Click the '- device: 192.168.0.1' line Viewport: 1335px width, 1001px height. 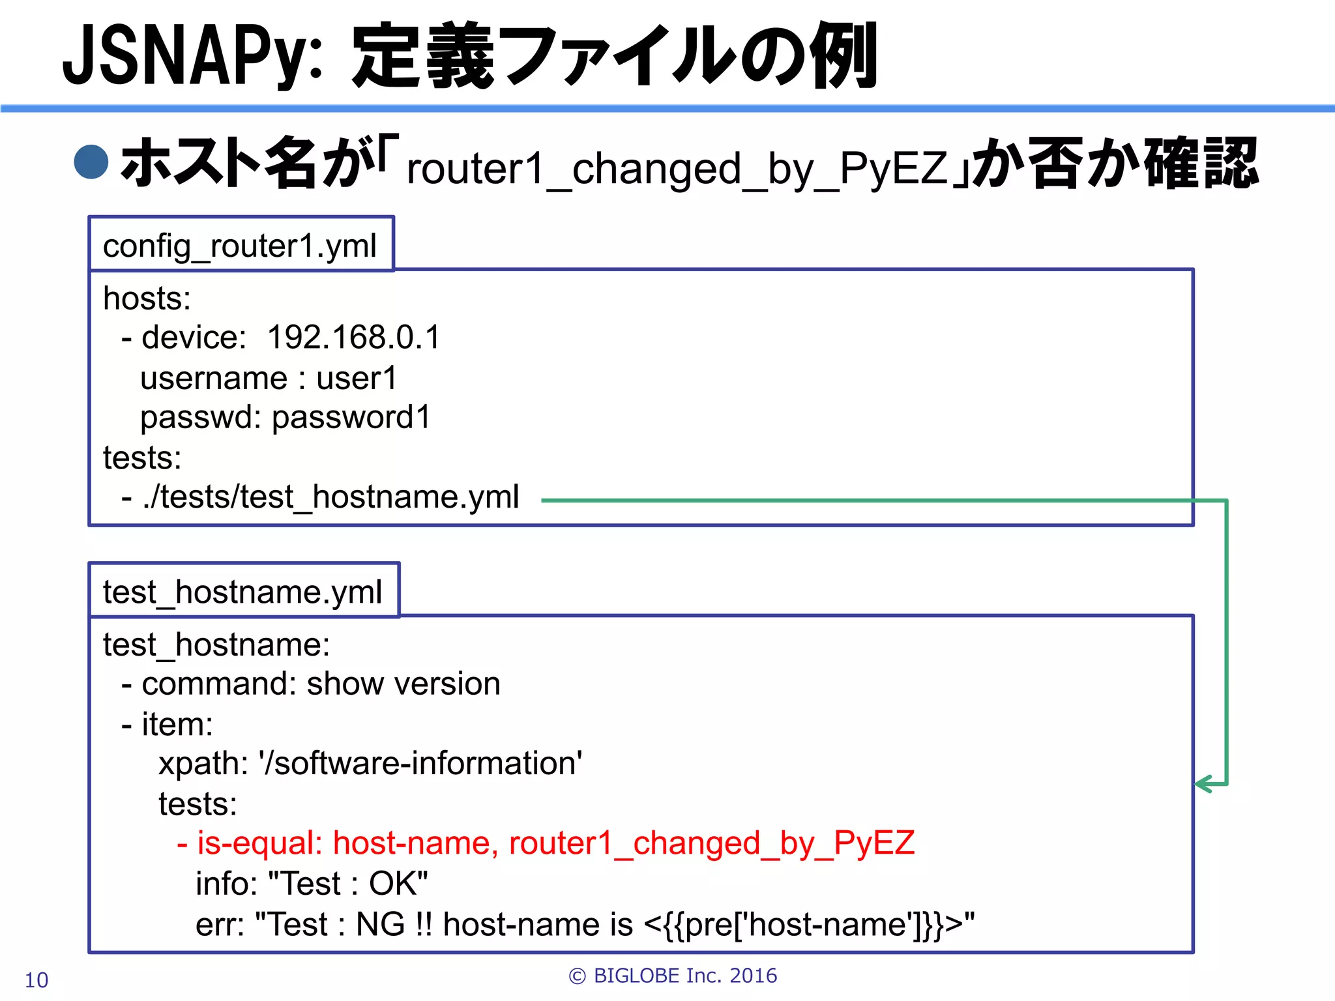tap(282, 338)
